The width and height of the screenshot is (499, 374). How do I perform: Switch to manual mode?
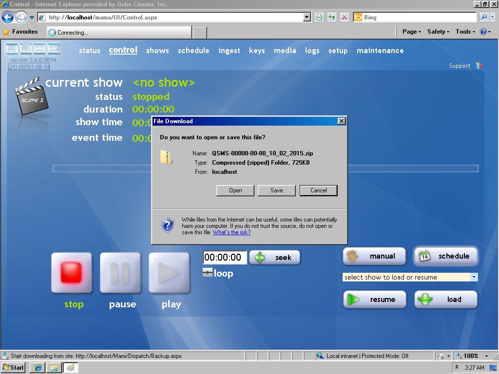(x=374, y=256)
